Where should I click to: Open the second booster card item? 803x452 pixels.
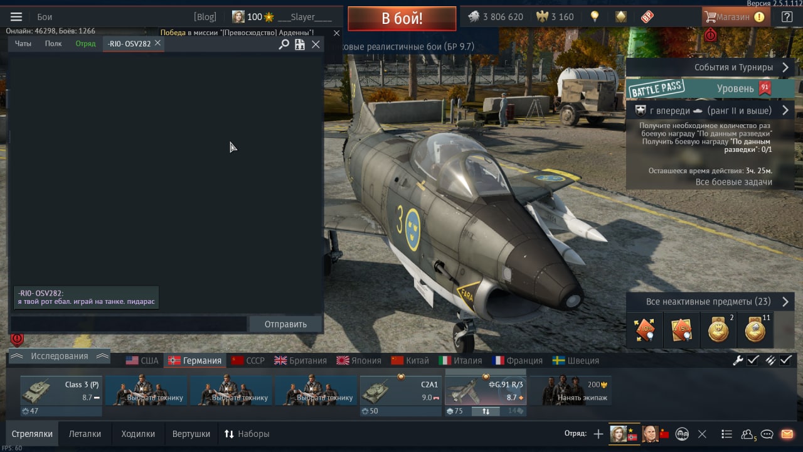682,330
